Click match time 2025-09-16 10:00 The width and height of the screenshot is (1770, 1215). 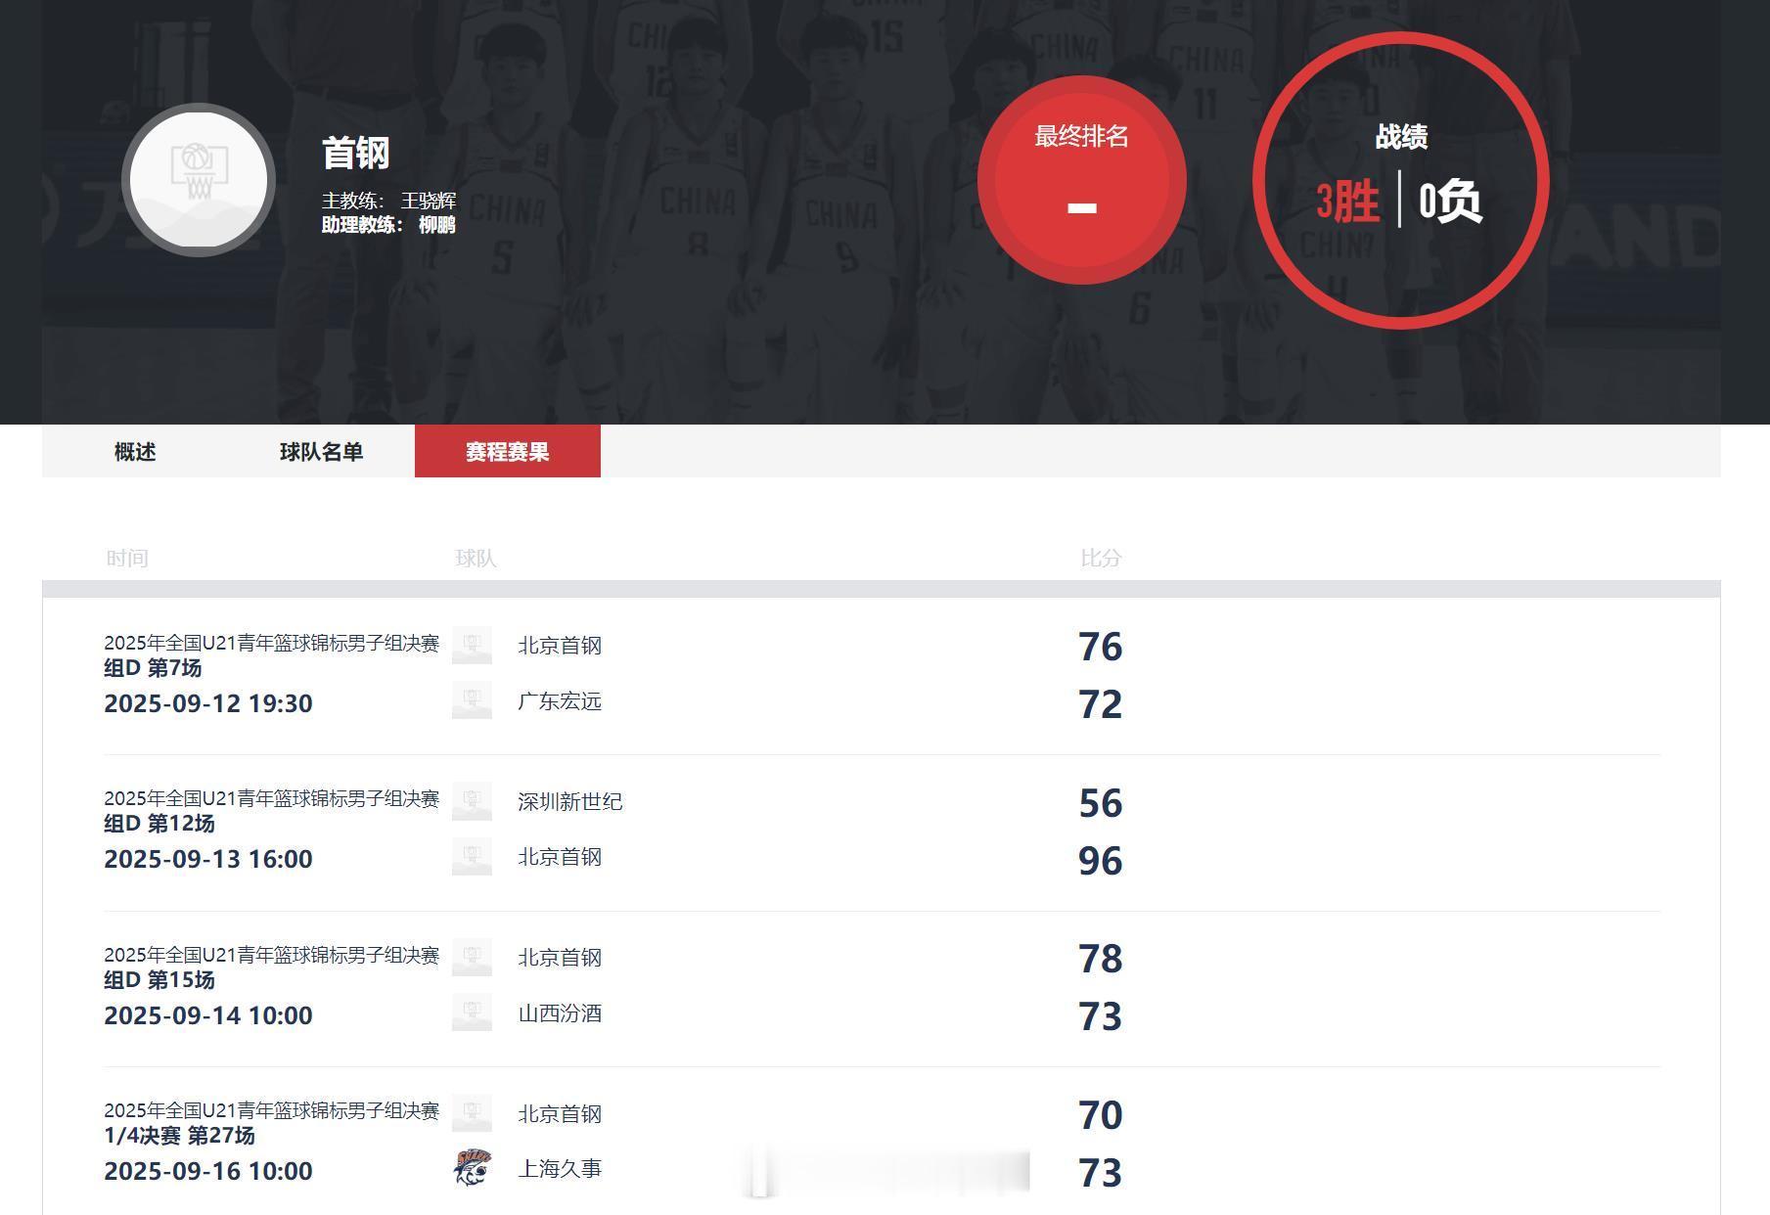point(208,1171)
